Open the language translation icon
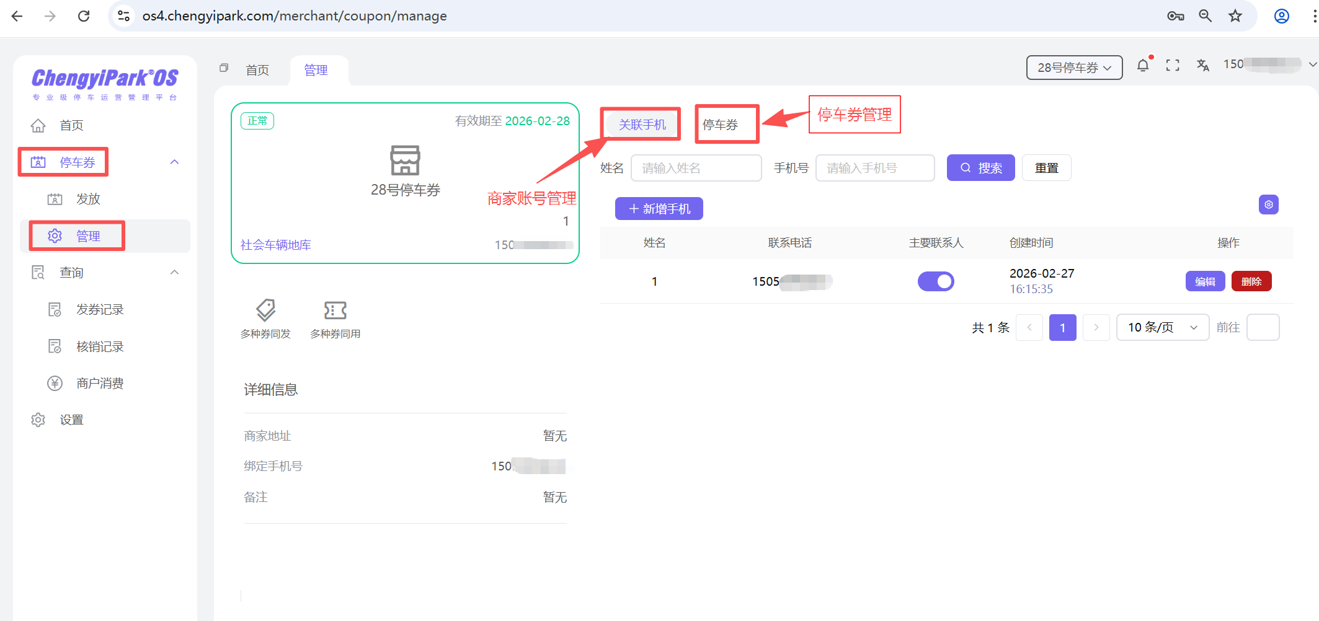Screen dimensions: 1319x621 click(1202, 65)
